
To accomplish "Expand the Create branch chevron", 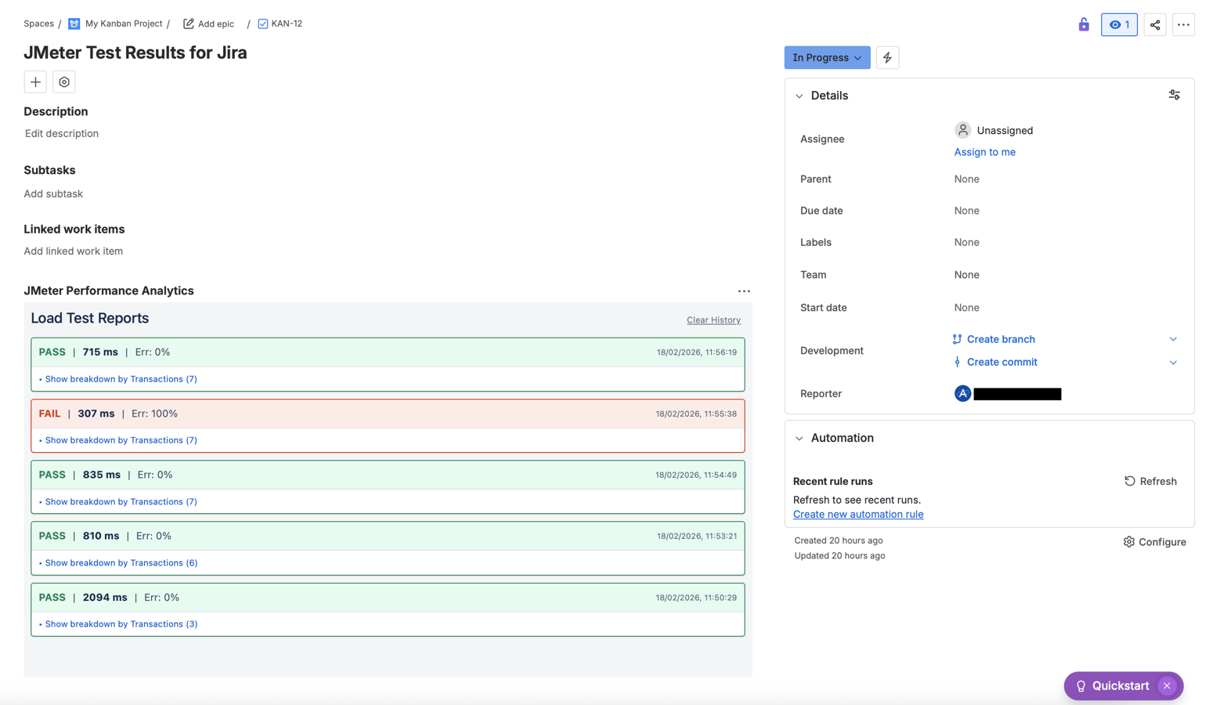I will [1173, 338].
